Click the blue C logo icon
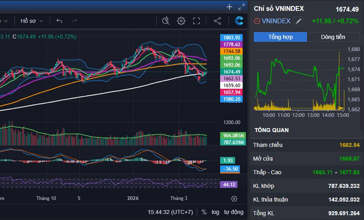This screenshot has height=220, width=364. (239, 21)
